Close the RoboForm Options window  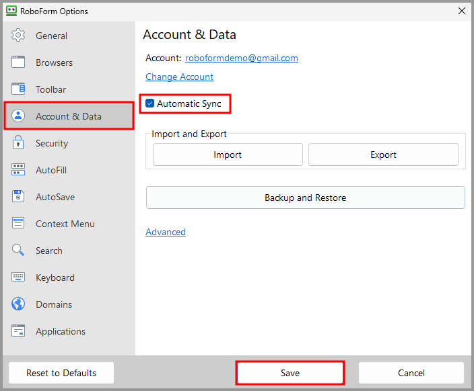462,11
